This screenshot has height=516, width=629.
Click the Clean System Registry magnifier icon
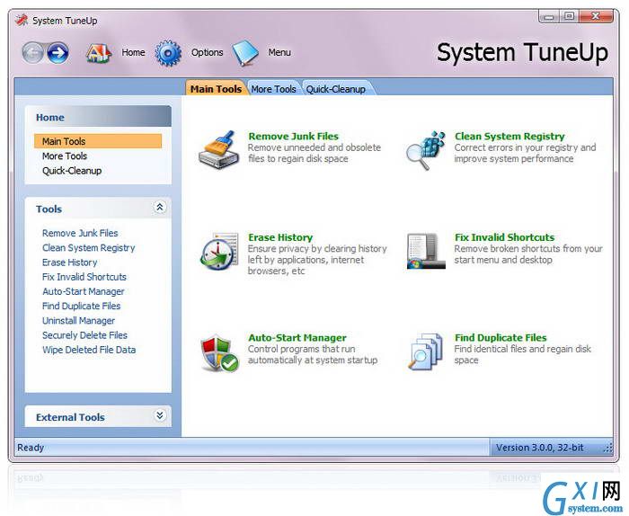point(426,150)
